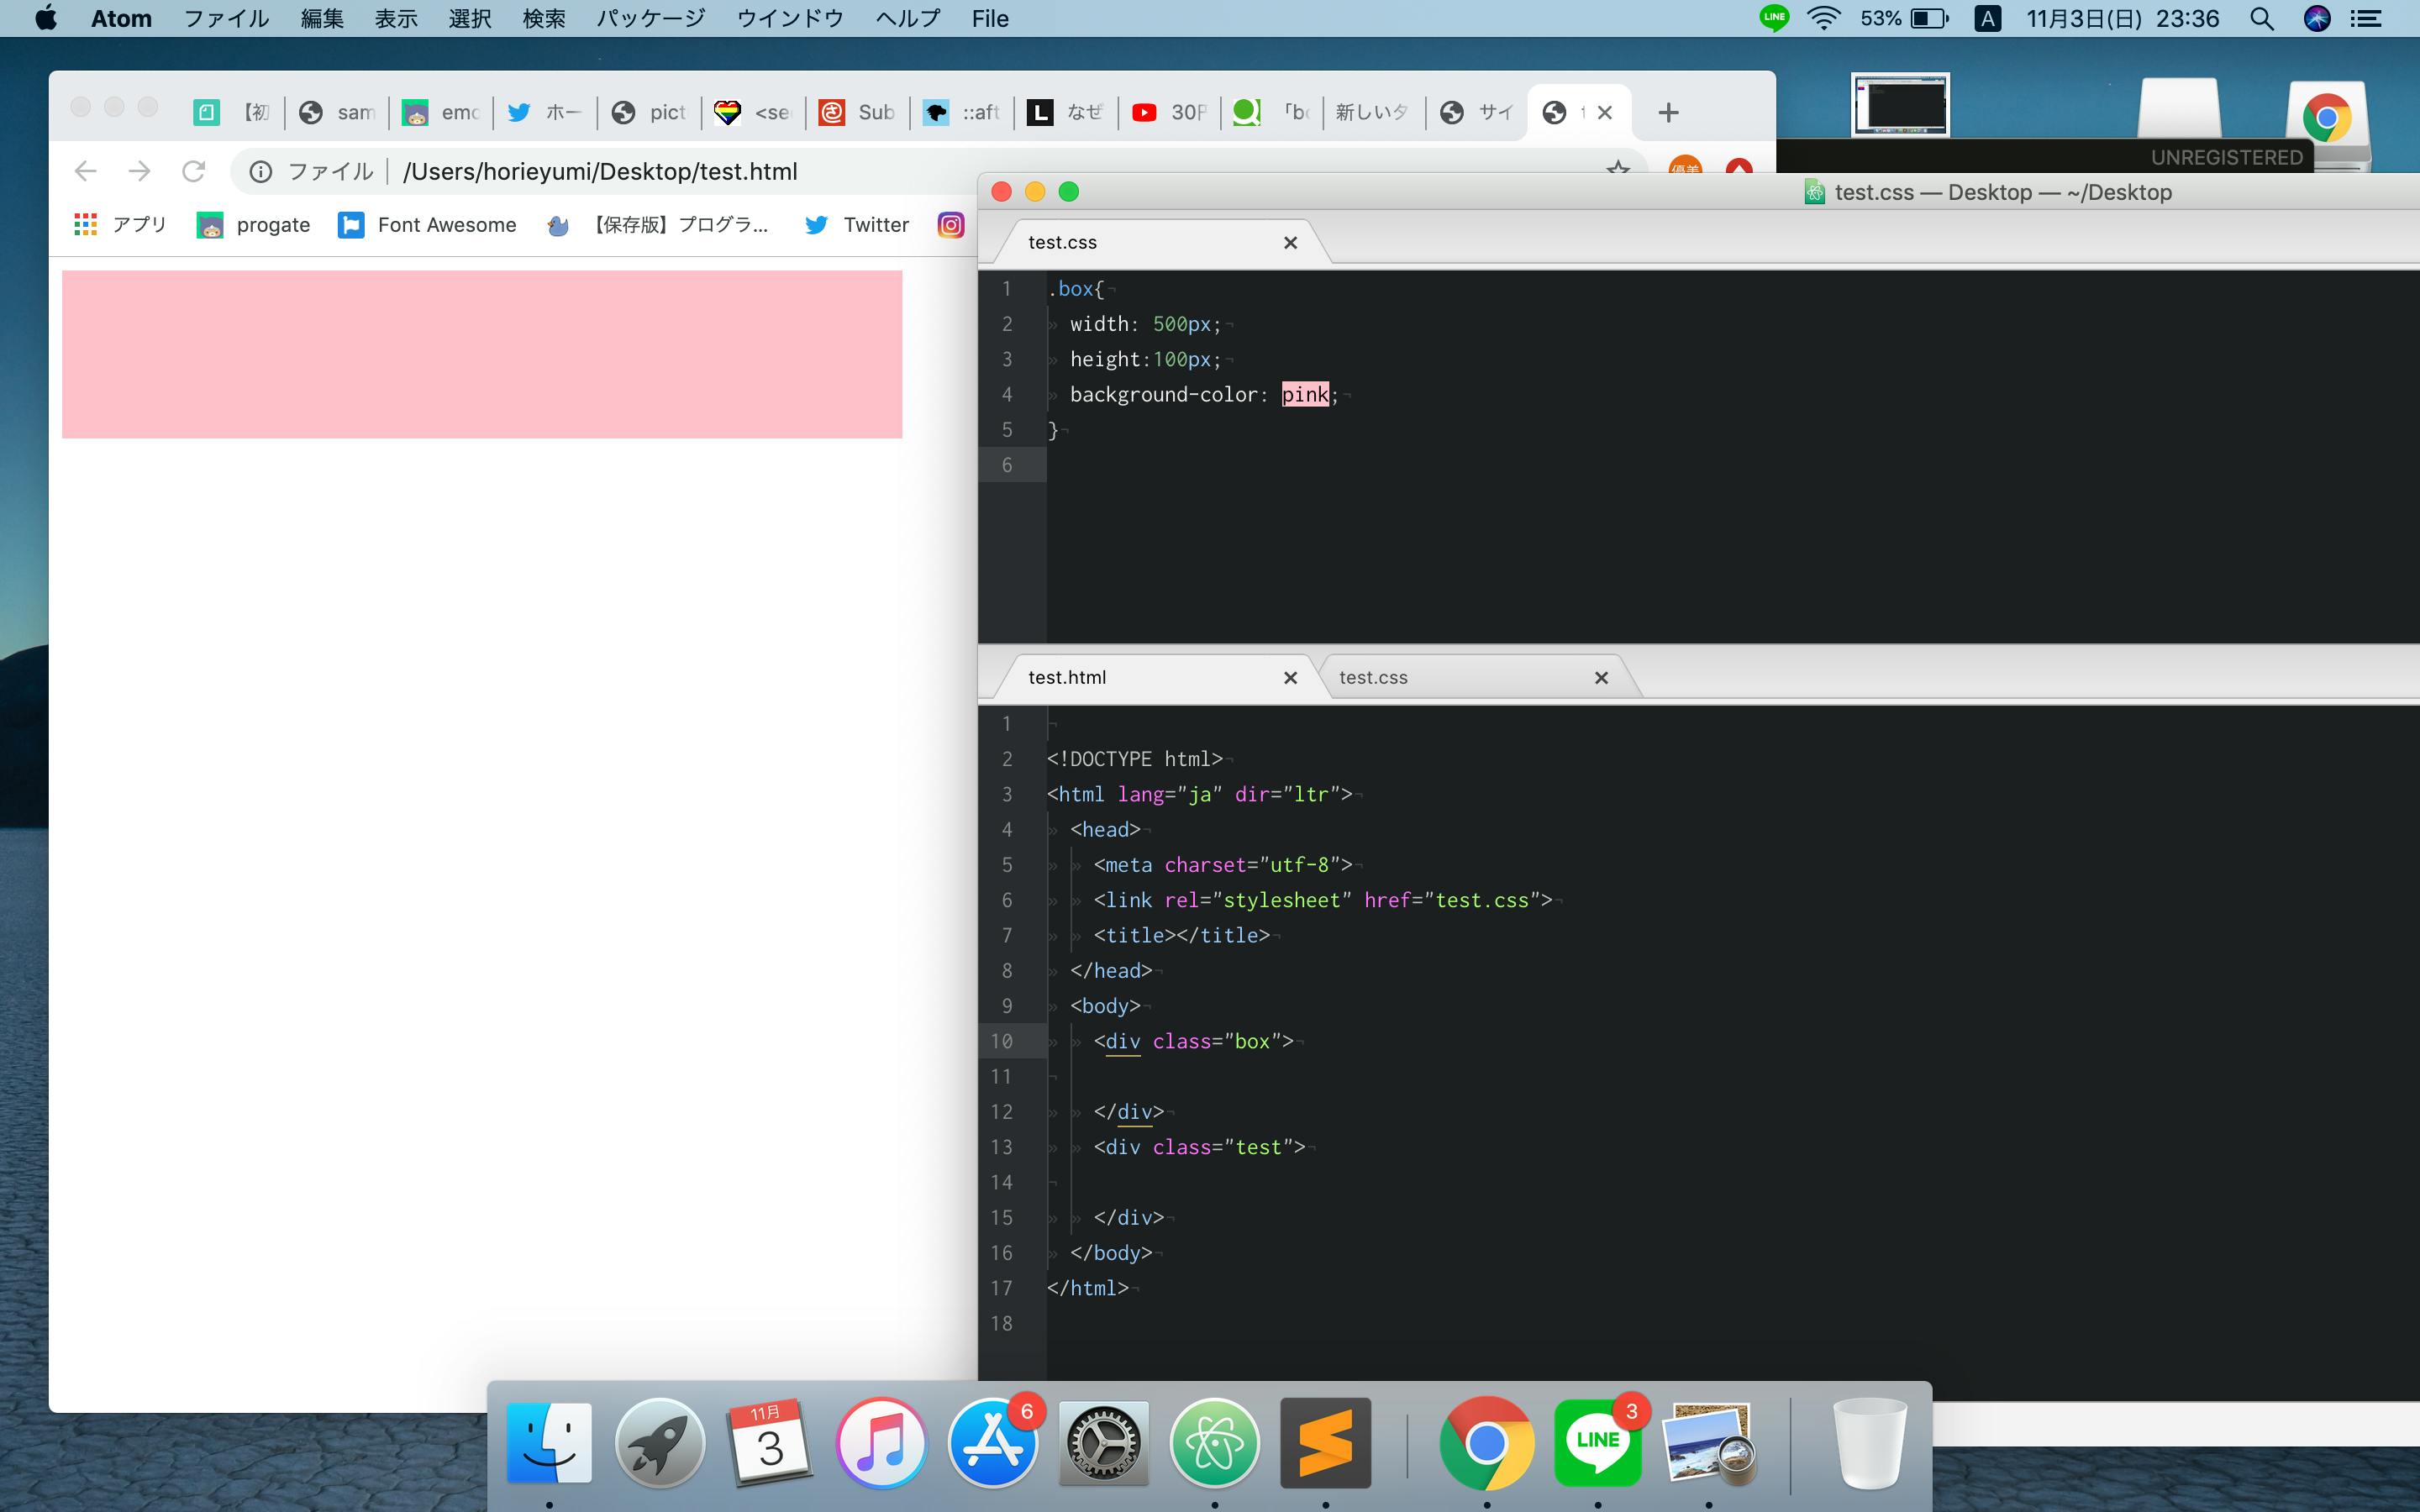Open the Wi-Fi status menu

click(1824, 18)
